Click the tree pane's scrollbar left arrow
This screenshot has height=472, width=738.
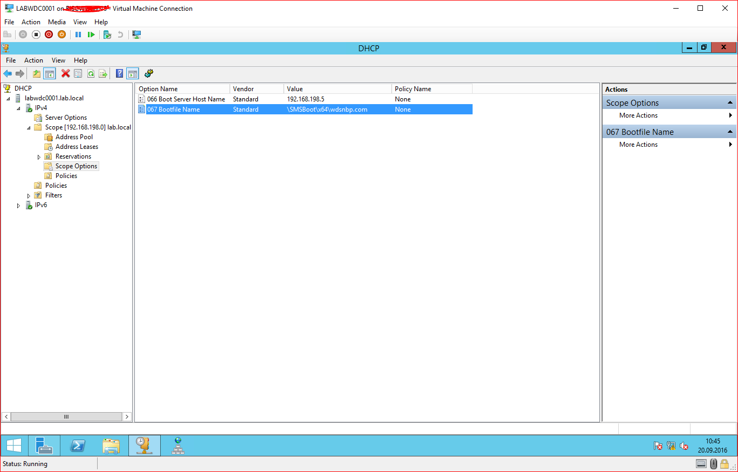6,416
